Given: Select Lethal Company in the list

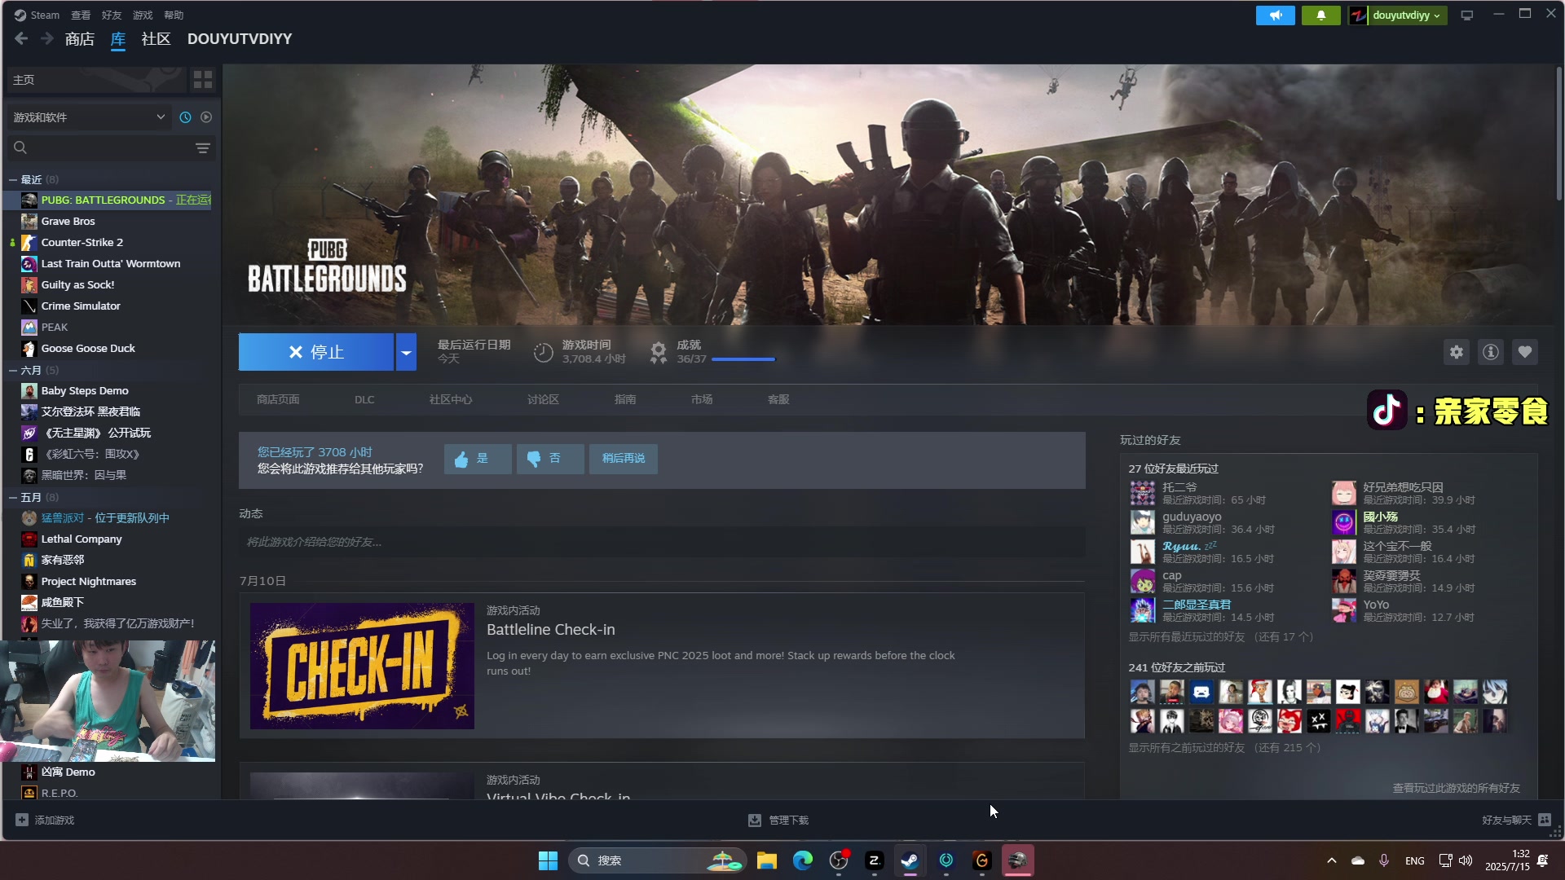Looking at the screenshot, I should [82, 539].
